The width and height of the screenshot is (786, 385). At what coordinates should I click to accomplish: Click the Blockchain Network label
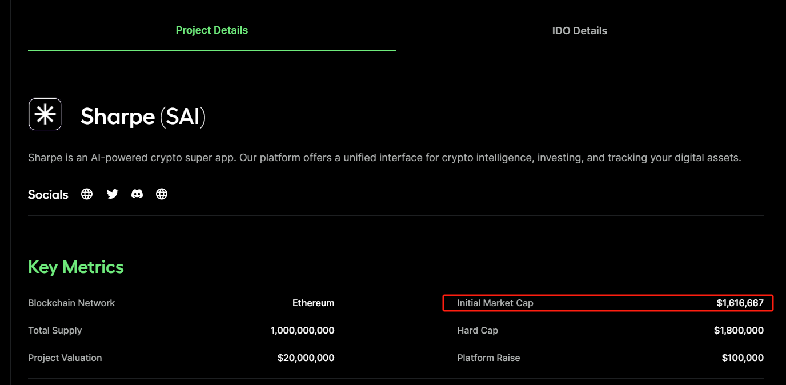coord(71,303)
